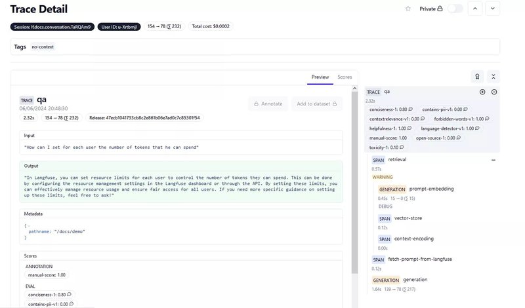Open comment icon on toxicity-1 score

[402, 147]
